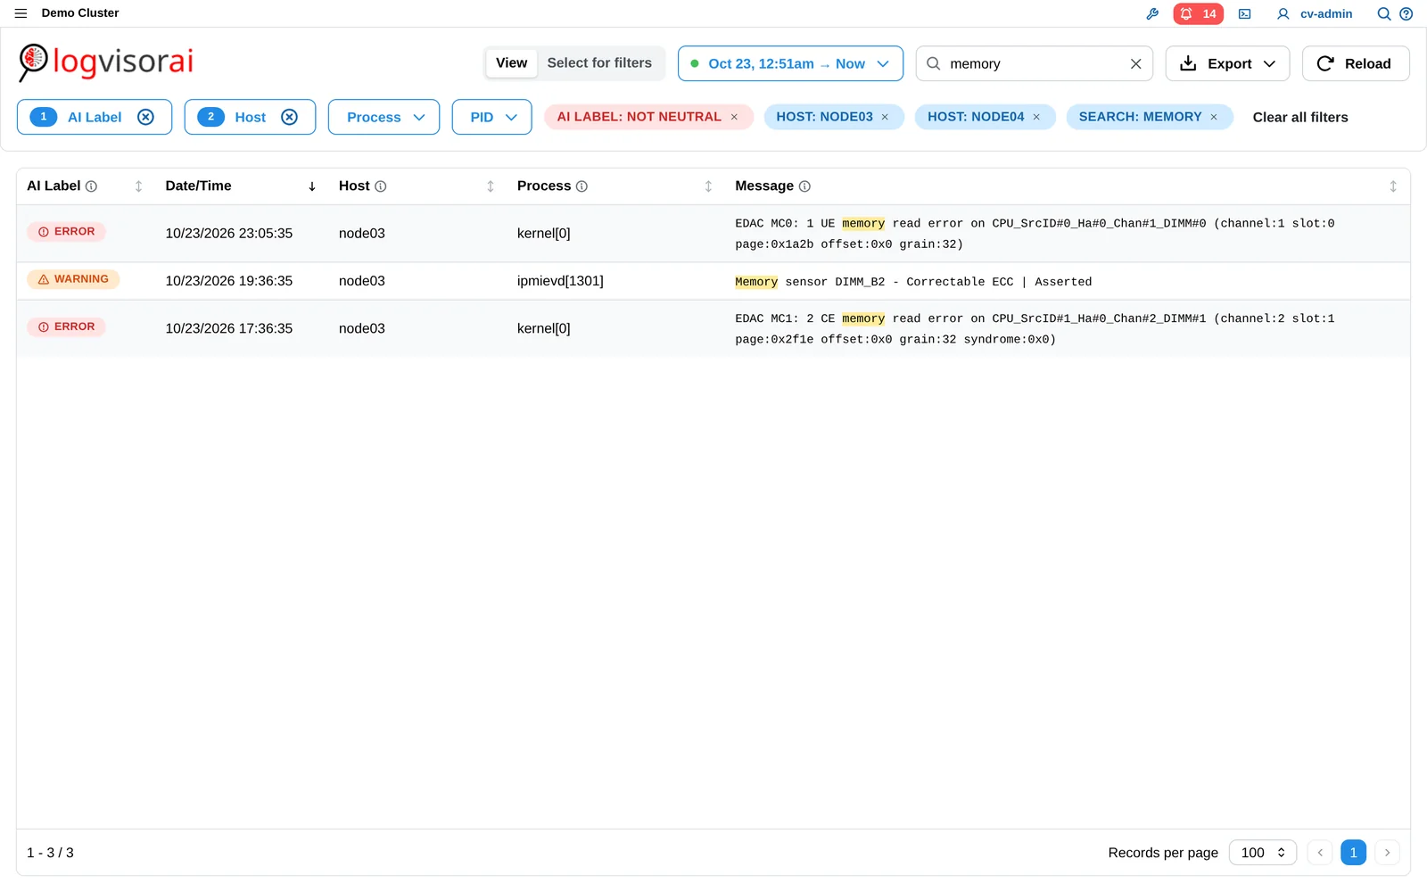Viewport: 1427px width, 892px height.
Task: Click the top-right global search magnifier
Action: point(1383,13)
